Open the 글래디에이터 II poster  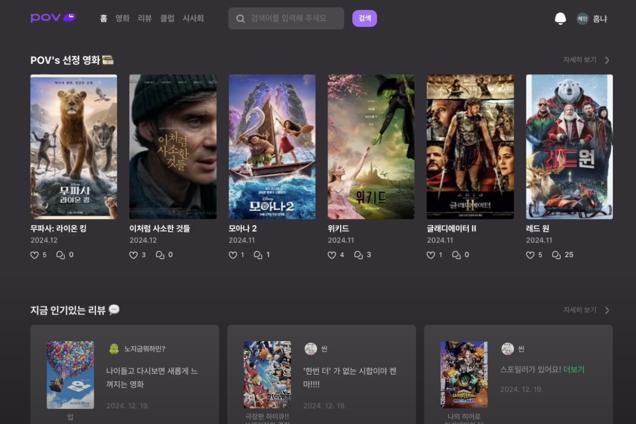tap(470, 147)
